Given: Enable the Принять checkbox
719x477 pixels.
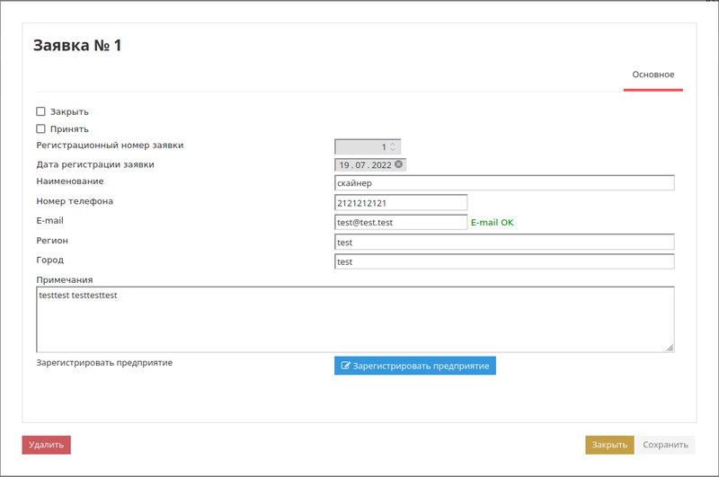Looking at the screenshot, I should (x=40, y=128).
